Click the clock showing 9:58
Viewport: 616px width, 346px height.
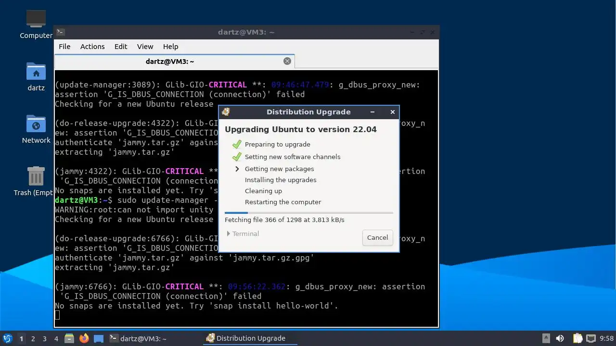click(606, 338)
